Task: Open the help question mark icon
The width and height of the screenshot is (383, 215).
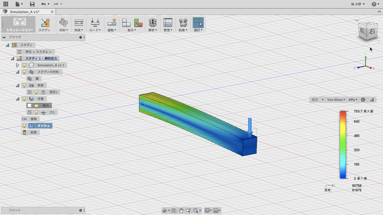Action: [x=374, y=4]
